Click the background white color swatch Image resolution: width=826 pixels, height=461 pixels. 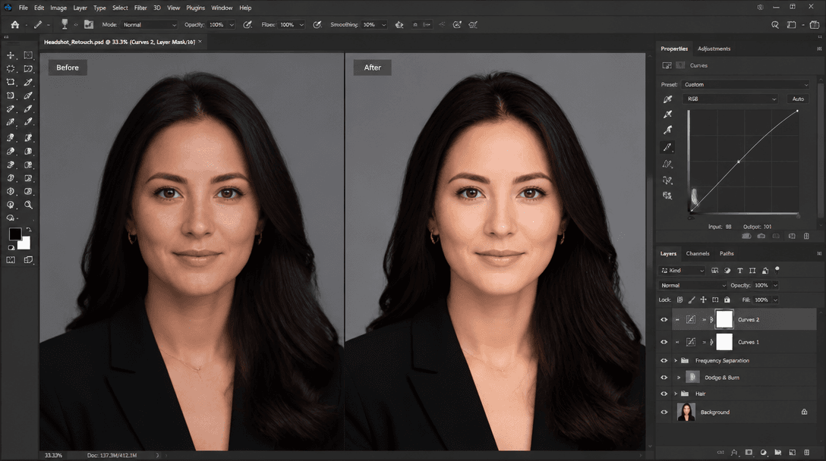click(25, 243)
